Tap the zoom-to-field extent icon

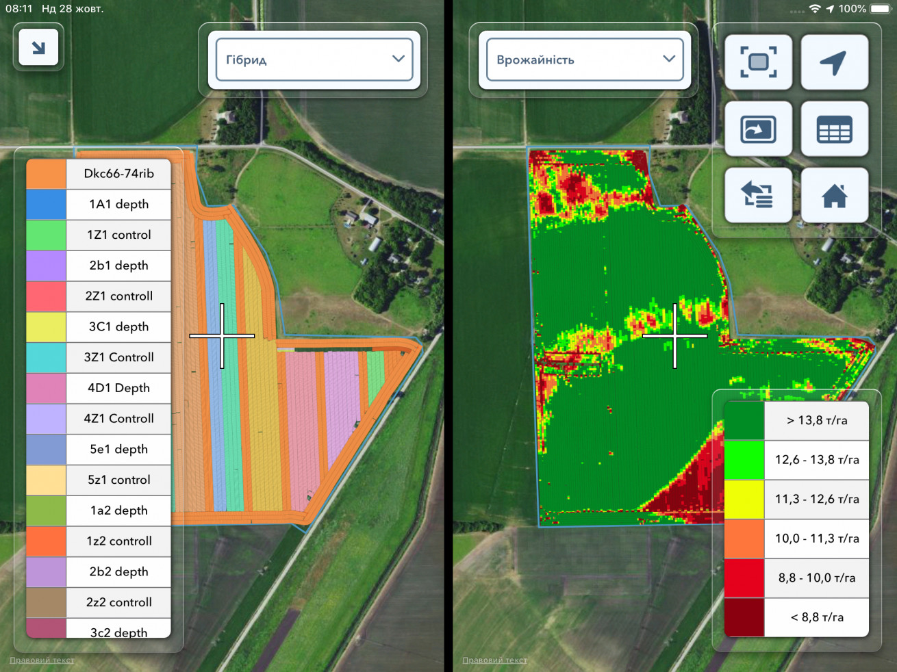759,62
